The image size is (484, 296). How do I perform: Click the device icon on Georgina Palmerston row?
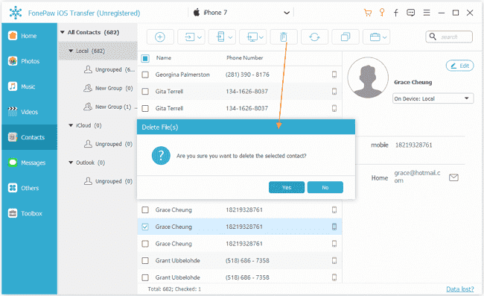(x=334, y=75)
